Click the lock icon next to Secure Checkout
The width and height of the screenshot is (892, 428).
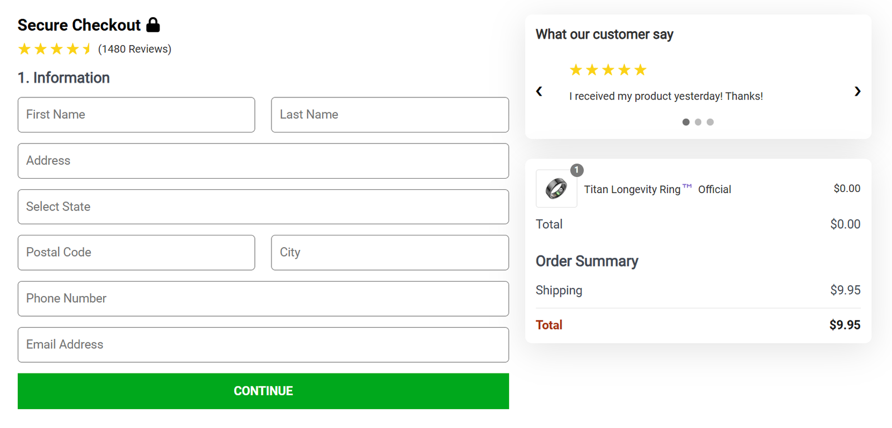153,24
